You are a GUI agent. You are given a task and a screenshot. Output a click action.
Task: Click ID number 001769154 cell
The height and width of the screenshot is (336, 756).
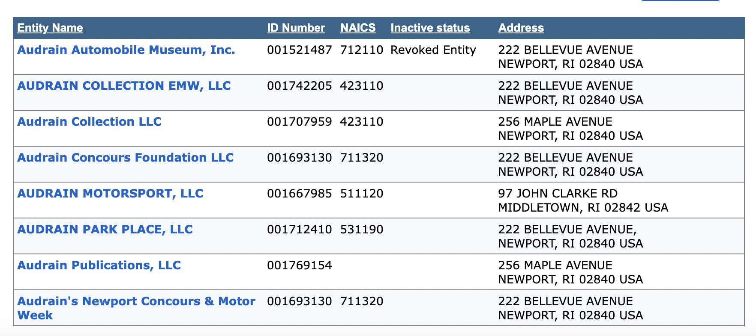[299, 265]
